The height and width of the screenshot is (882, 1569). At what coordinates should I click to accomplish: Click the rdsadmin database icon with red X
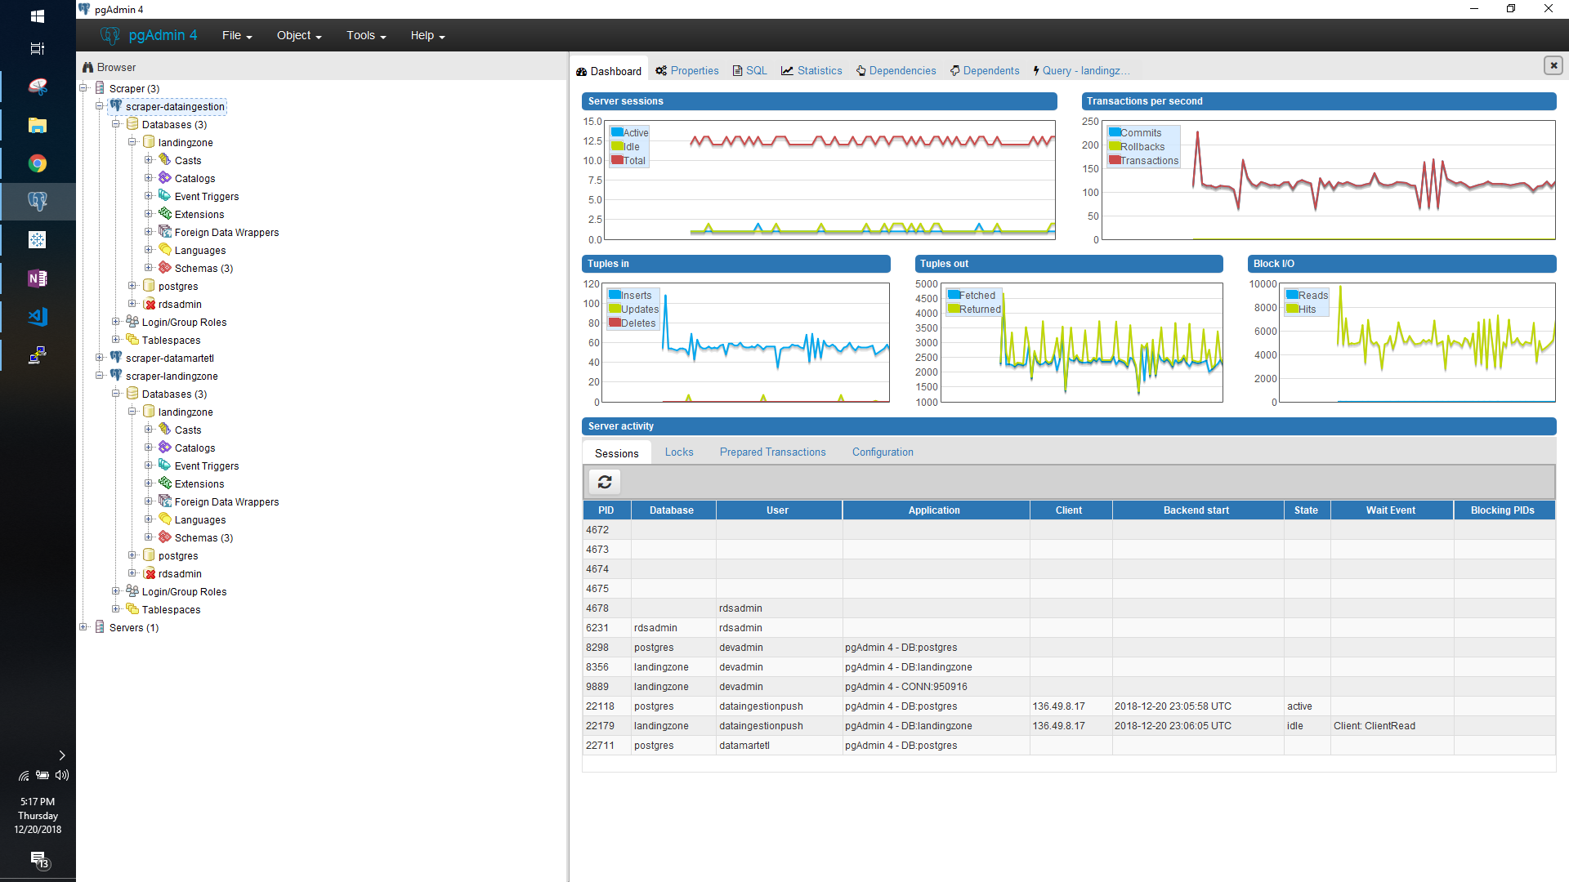coord(150,304)
